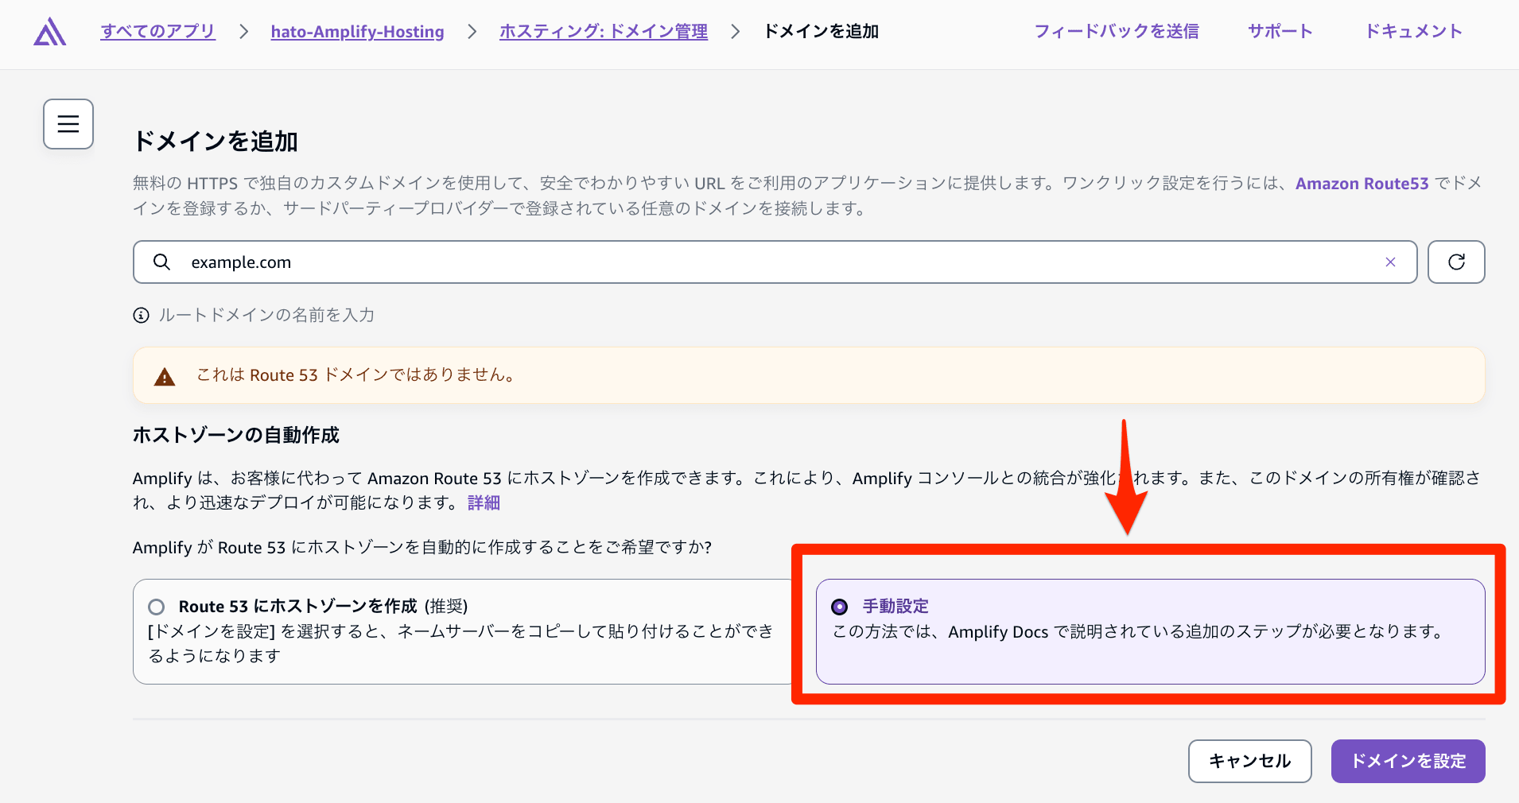Click the refresh domains button
This screenshot has height=803, width=1519.
pos(1456,262)
